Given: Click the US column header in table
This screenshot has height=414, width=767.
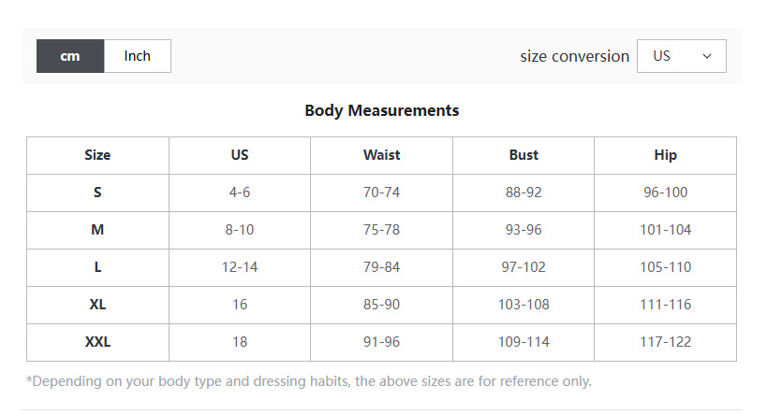Looking at the screenshot, I should coord(240,155).
